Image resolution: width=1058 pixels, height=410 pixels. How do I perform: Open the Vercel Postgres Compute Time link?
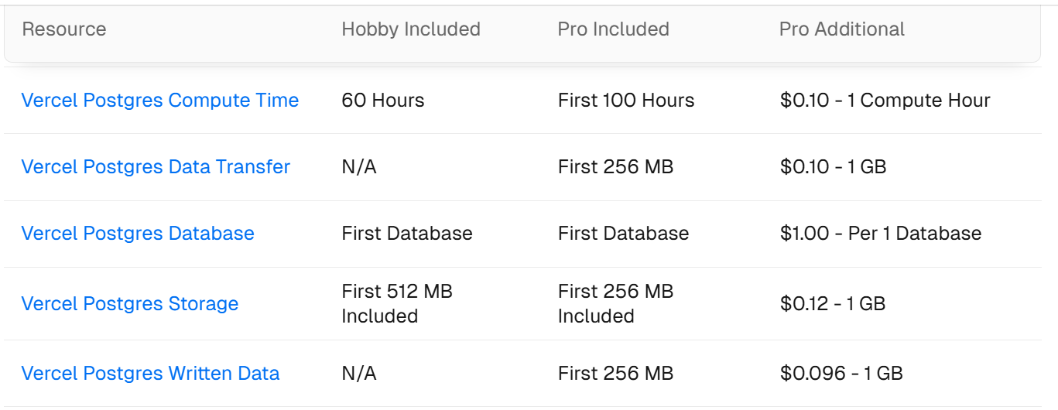[x=160, y=101]
